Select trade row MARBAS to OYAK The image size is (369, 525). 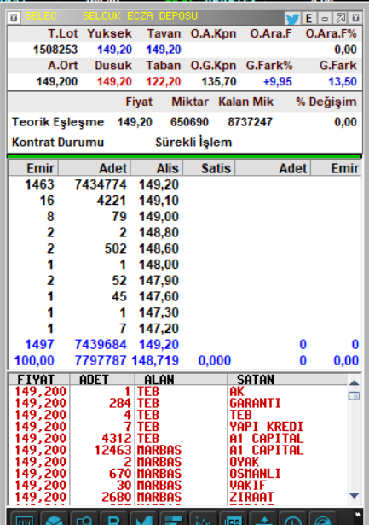tap(177, 462)
